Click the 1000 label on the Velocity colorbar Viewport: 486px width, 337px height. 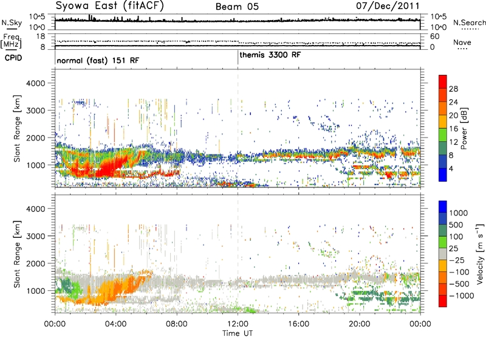tap(459, 213)
